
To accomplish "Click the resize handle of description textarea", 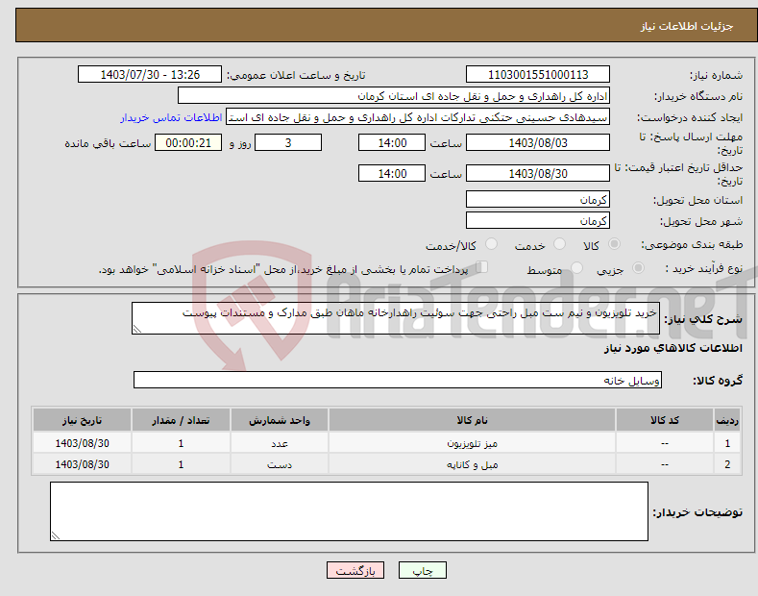I will (137, 329).
